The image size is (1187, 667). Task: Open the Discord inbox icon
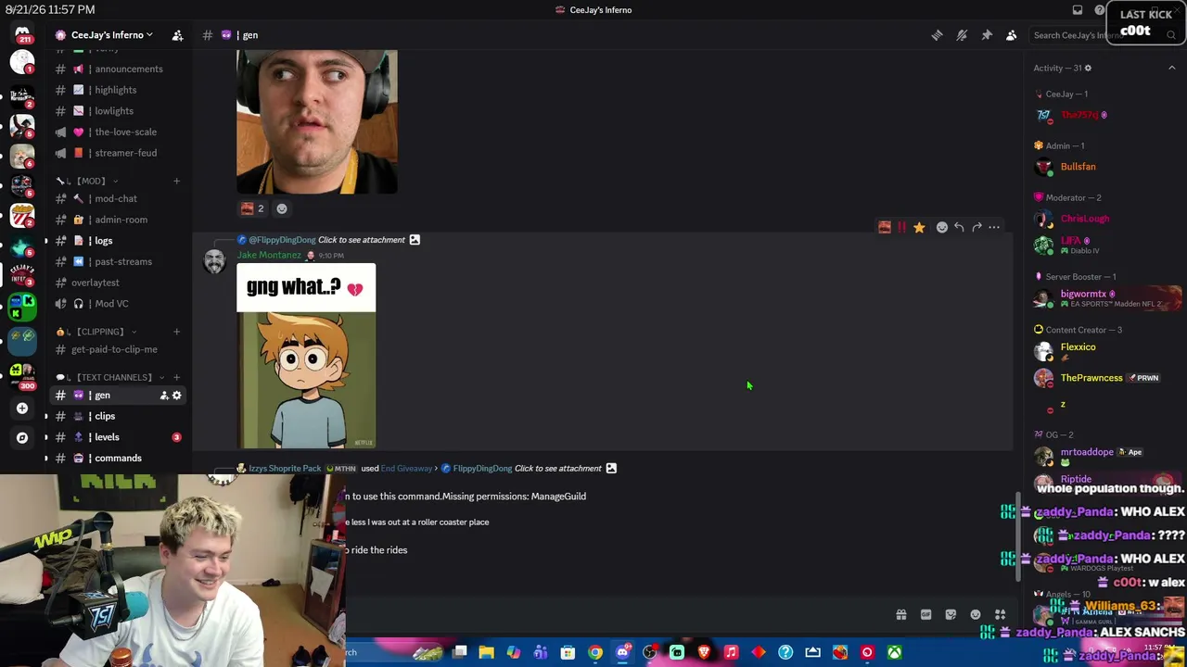point(1078,10)
